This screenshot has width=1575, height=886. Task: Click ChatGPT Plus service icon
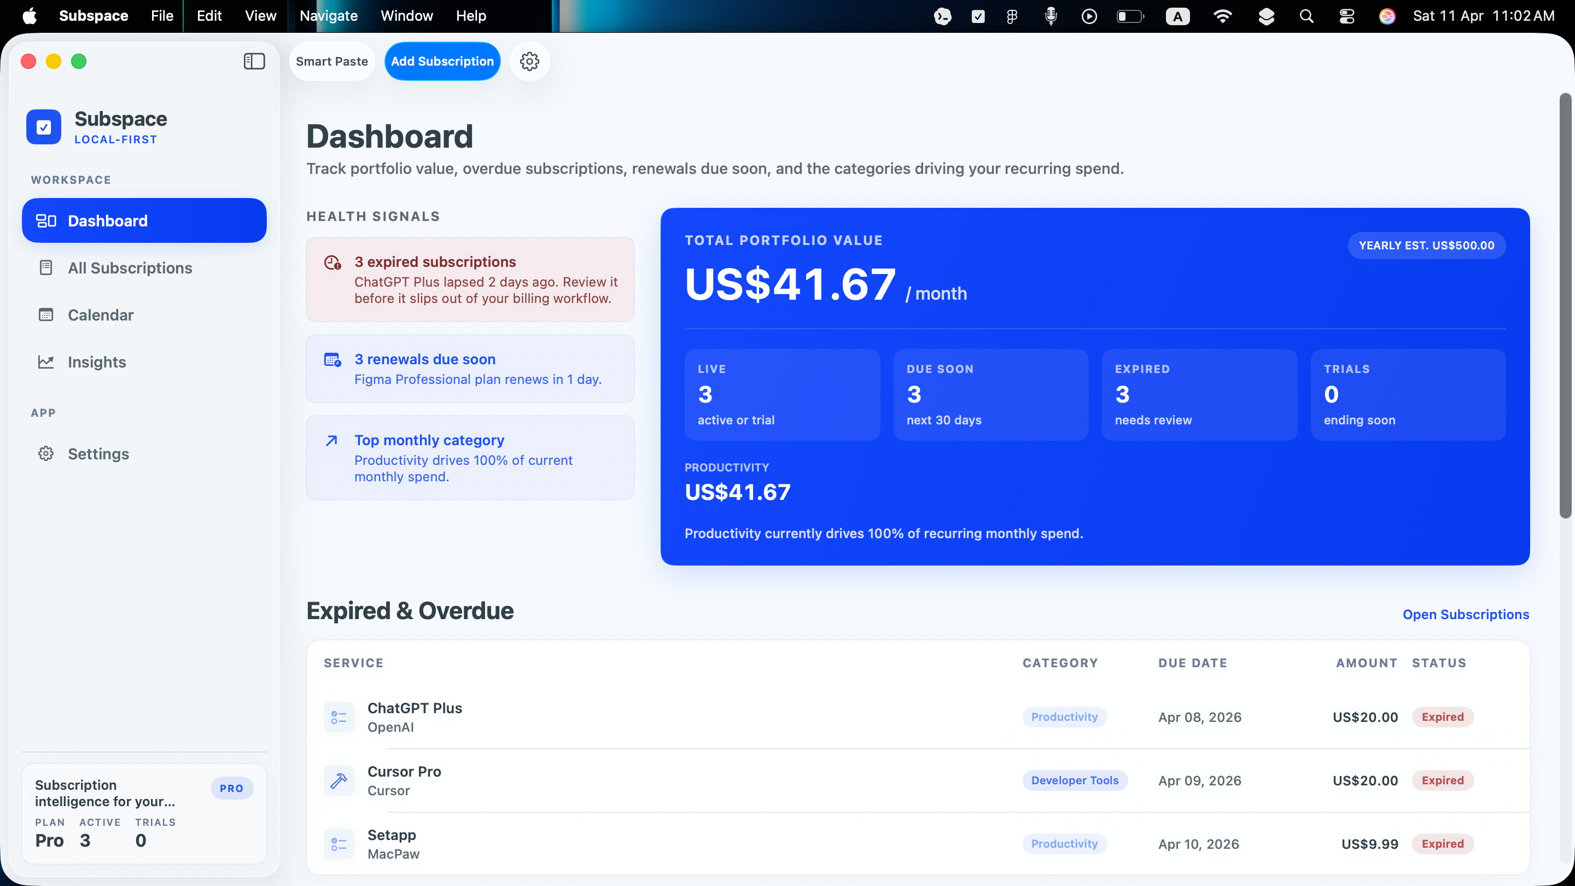point(339,716)
